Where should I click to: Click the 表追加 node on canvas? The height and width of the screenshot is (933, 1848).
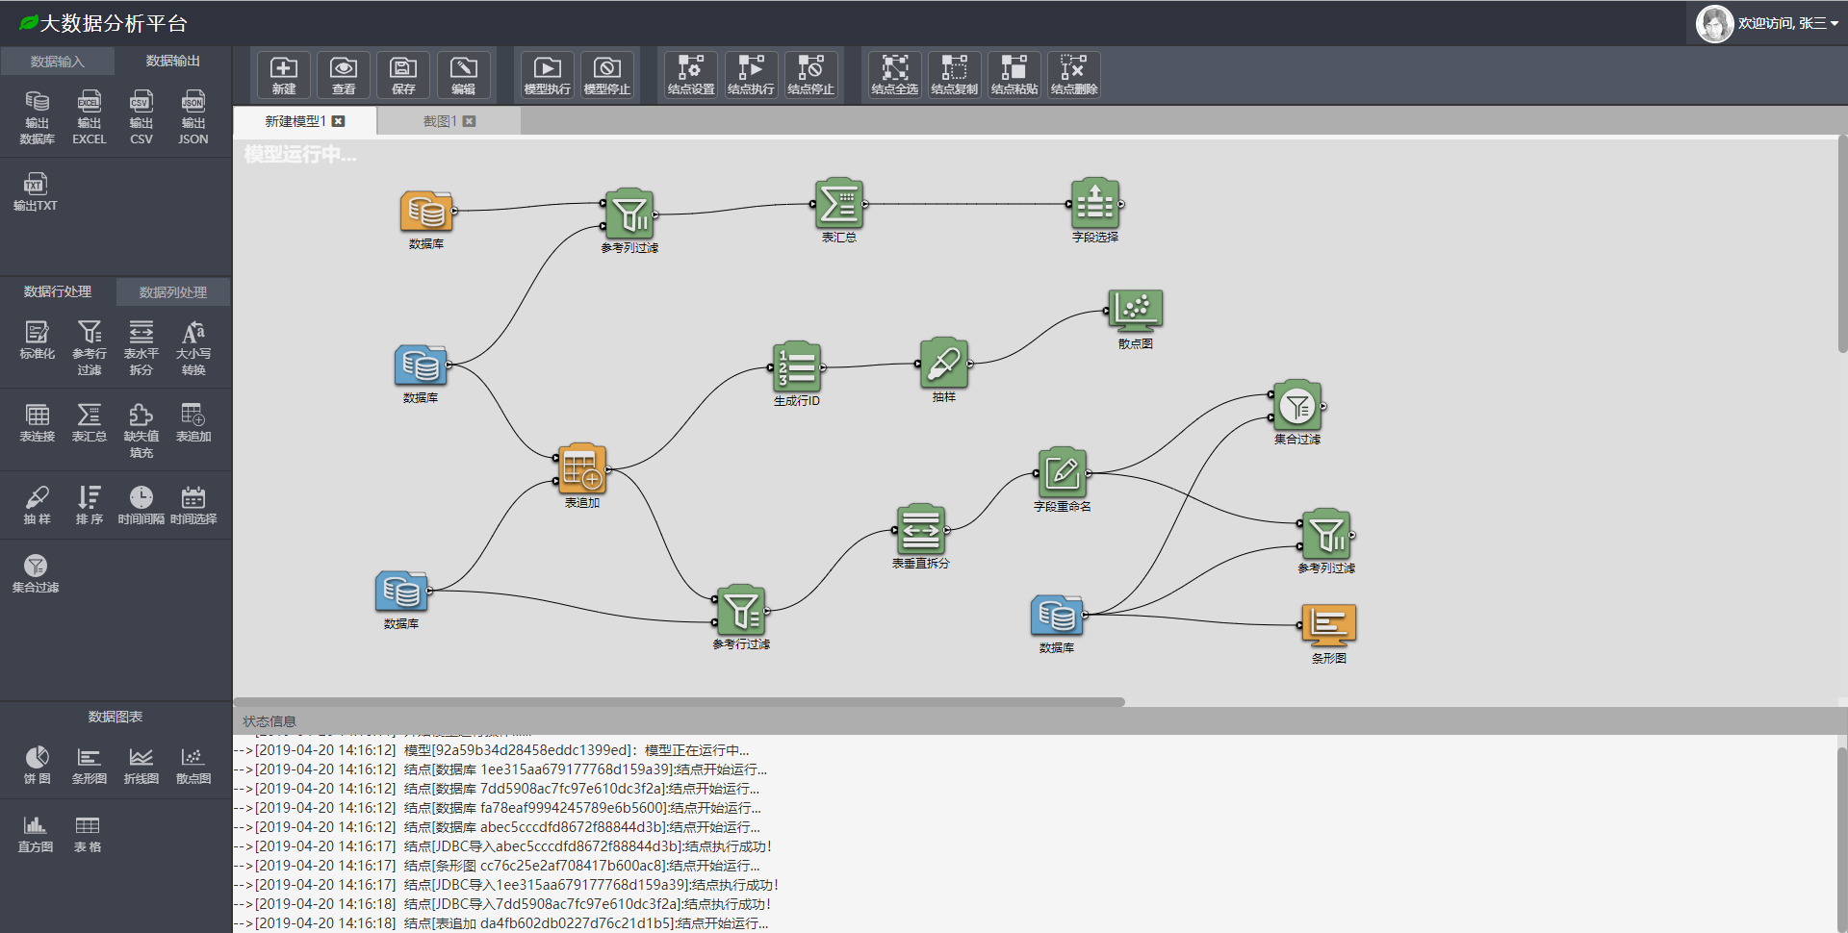[582, 469]
